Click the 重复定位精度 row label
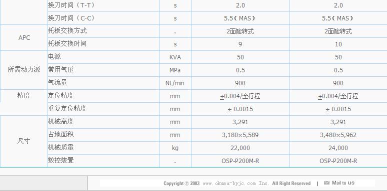Screen dimensions: 387x191 67,108
